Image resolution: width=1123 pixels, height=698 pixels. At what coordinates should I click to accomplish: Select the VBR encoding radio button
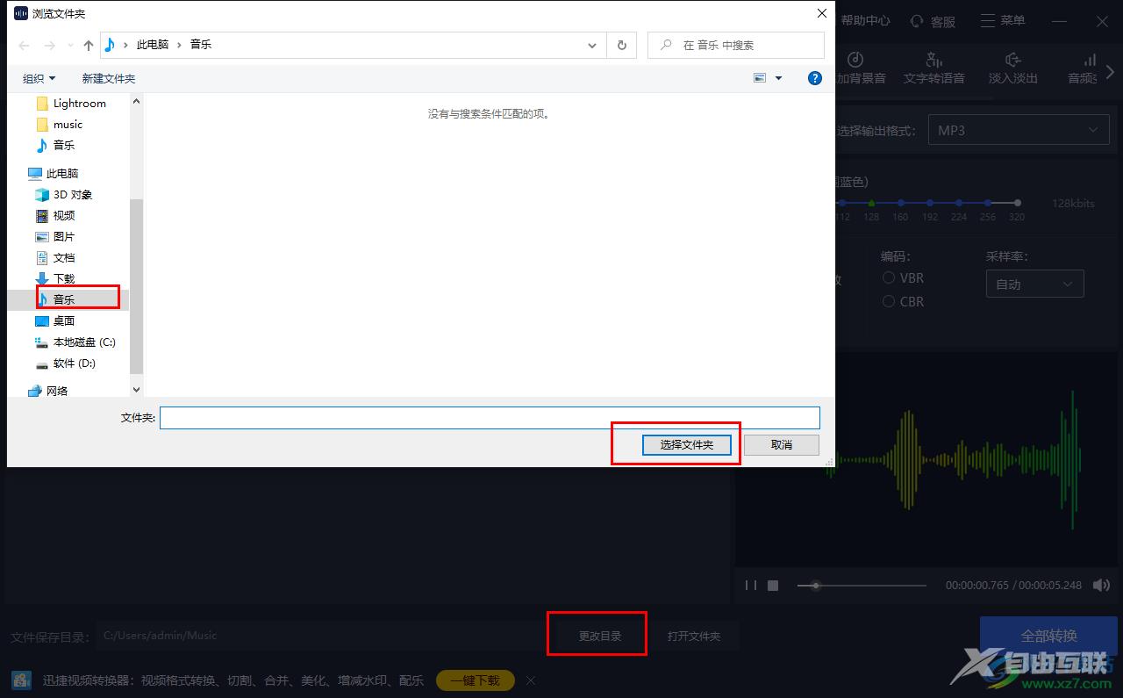pos(889,277)
